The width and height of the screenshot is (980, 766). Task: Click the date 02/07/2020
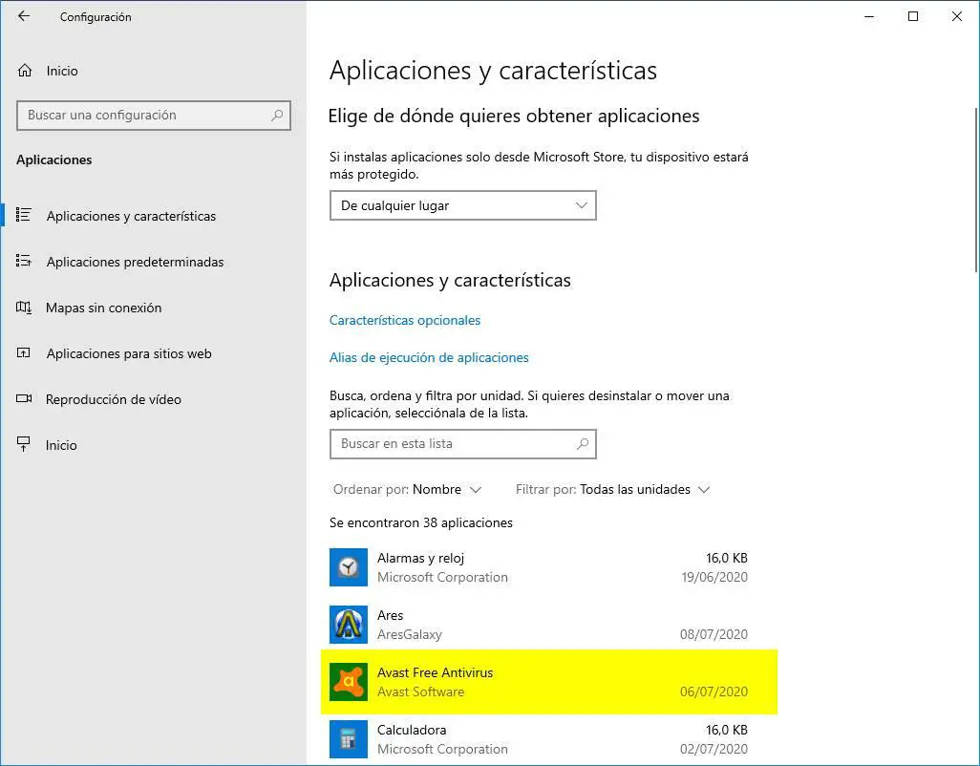714,749
